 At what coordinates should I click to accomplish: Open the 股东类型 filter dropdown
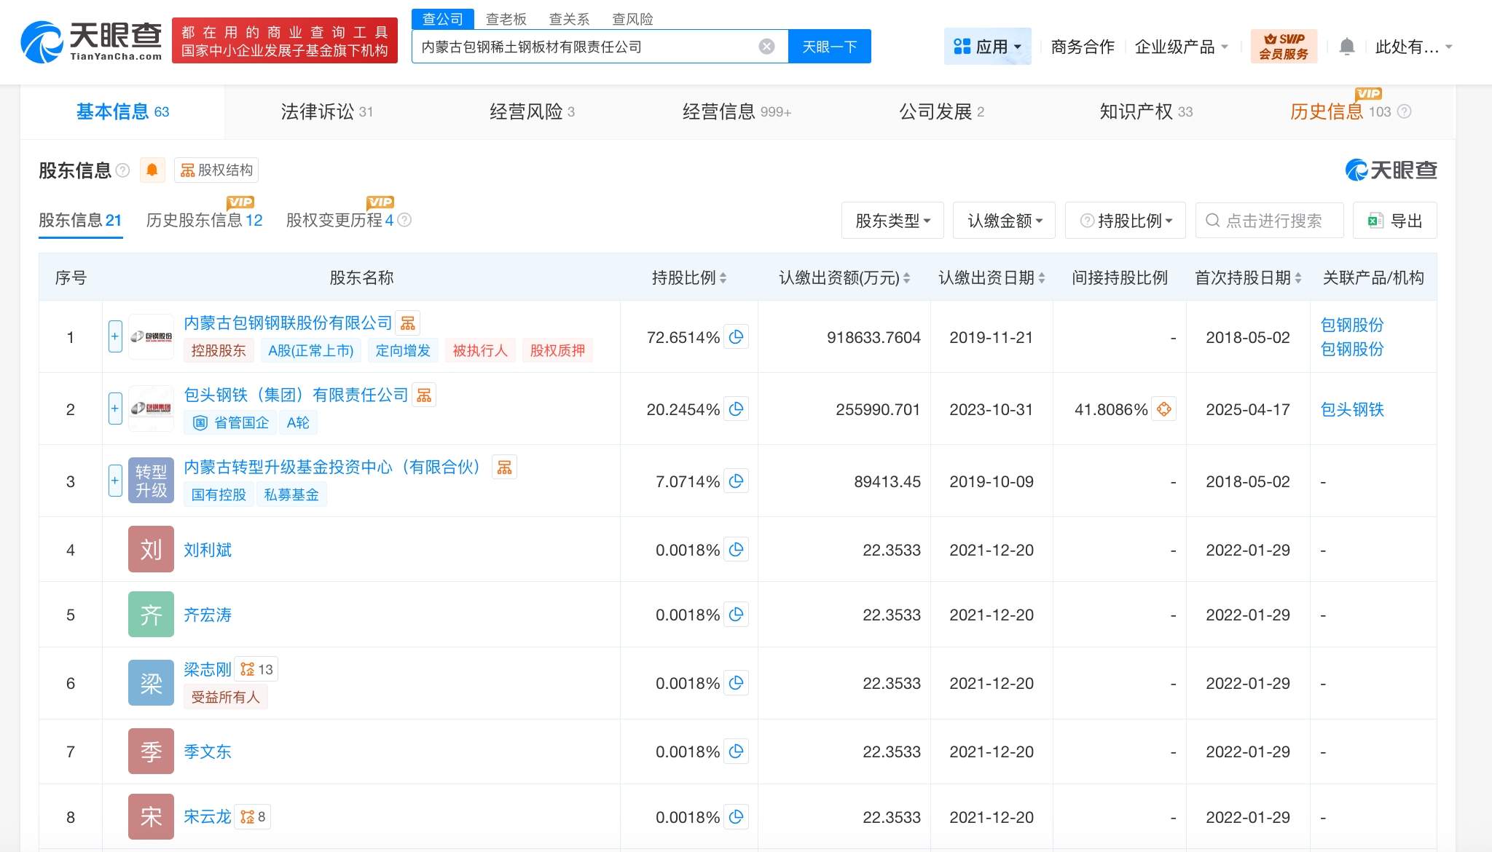[892, 220]
